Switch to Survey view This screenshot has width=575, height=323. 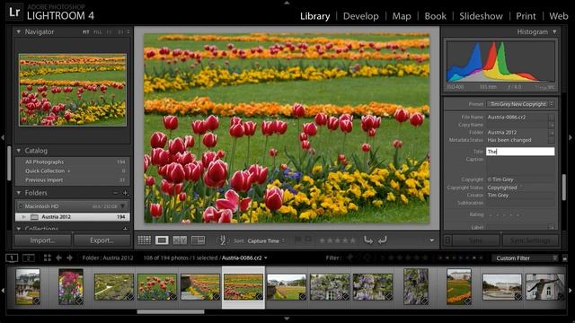click(x=198, y=240)
